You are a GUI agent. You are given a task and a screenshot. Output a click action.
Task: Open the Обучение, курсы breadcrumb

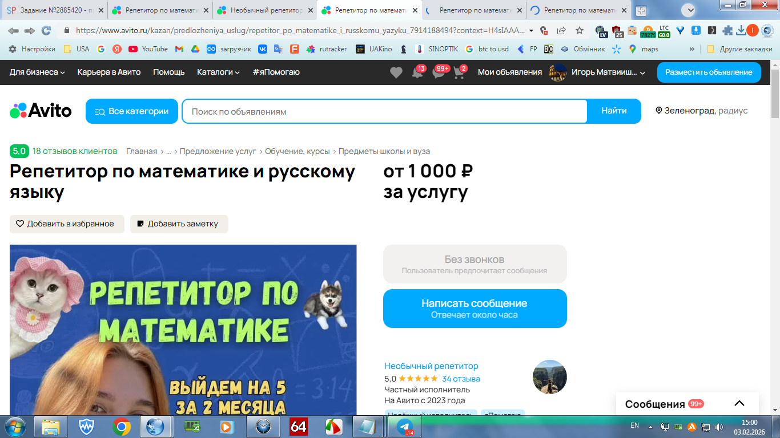click(x=297, y=151)
